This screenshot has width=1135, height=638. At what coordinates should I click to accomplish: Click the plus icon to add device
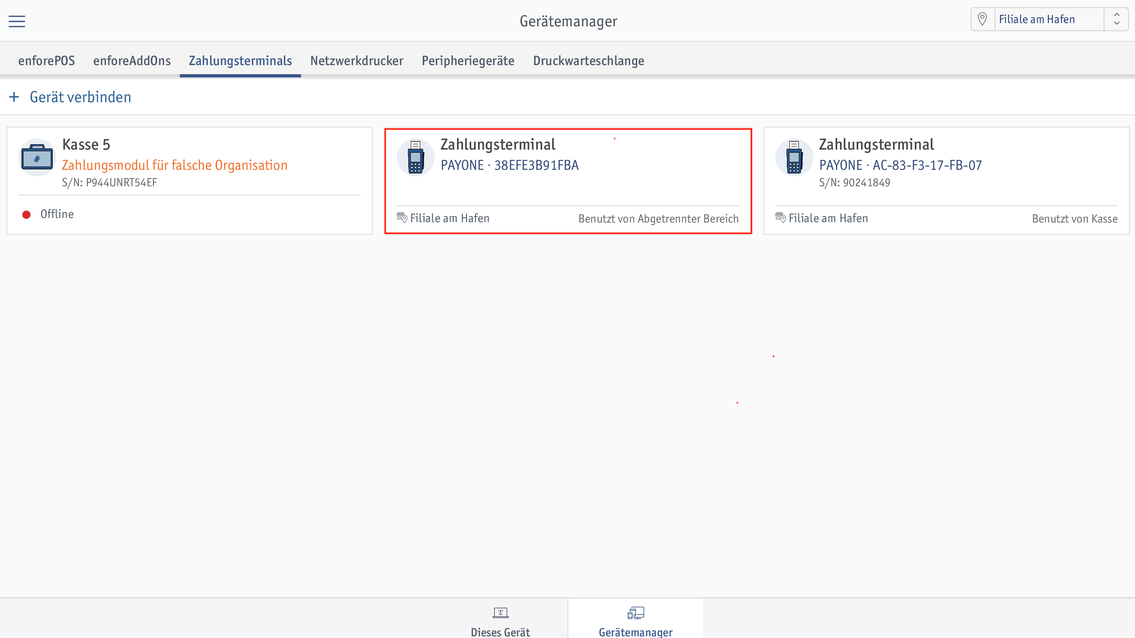14,97
